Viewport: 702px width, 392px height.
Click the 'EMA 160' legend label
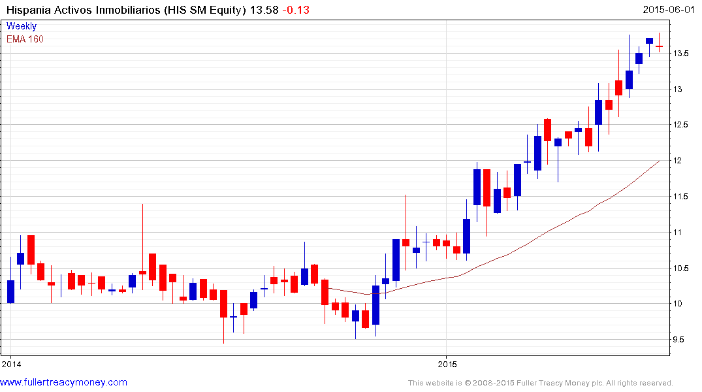(x=25, y=39)
